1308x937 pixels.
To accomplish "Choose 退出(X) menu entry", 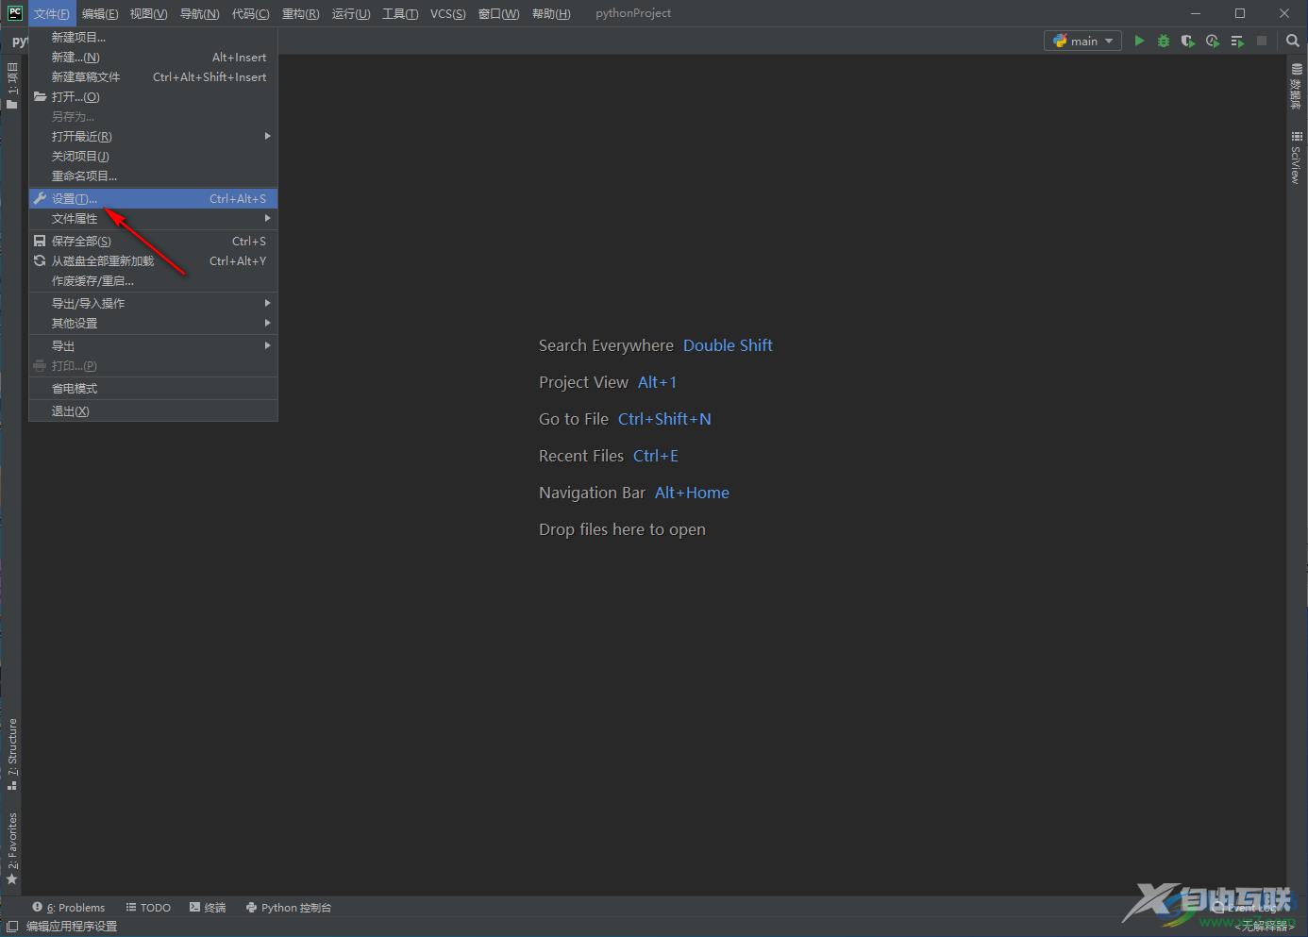I will click(153, 411).
